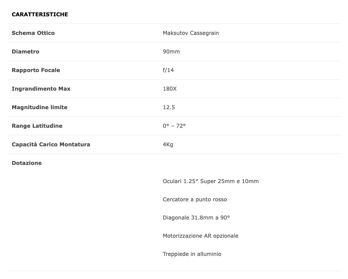Click the Ingrandimento Max label
The image size is (348, 279).
point(41,89)
